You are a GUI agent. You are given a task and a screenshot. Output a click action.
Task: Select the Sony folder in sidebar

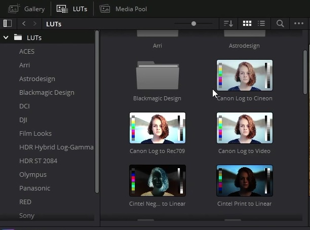click(x=27, y=216)
